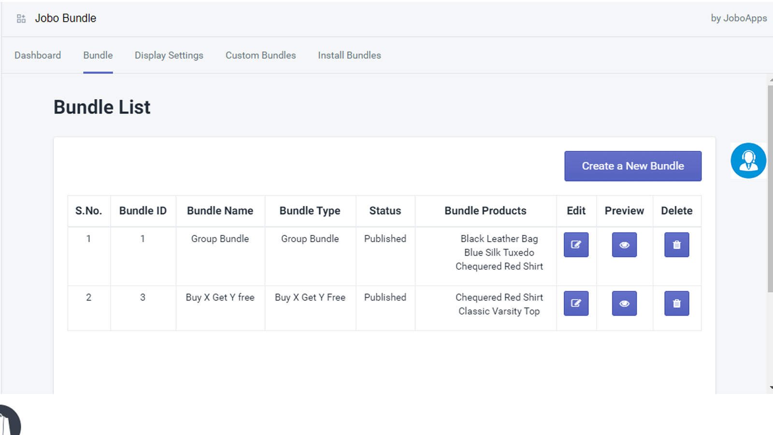Image resolution: width=773 pixels, height=435 pixels.
Task: Open the Display Settings tab
Action: [x=169, y=55]
